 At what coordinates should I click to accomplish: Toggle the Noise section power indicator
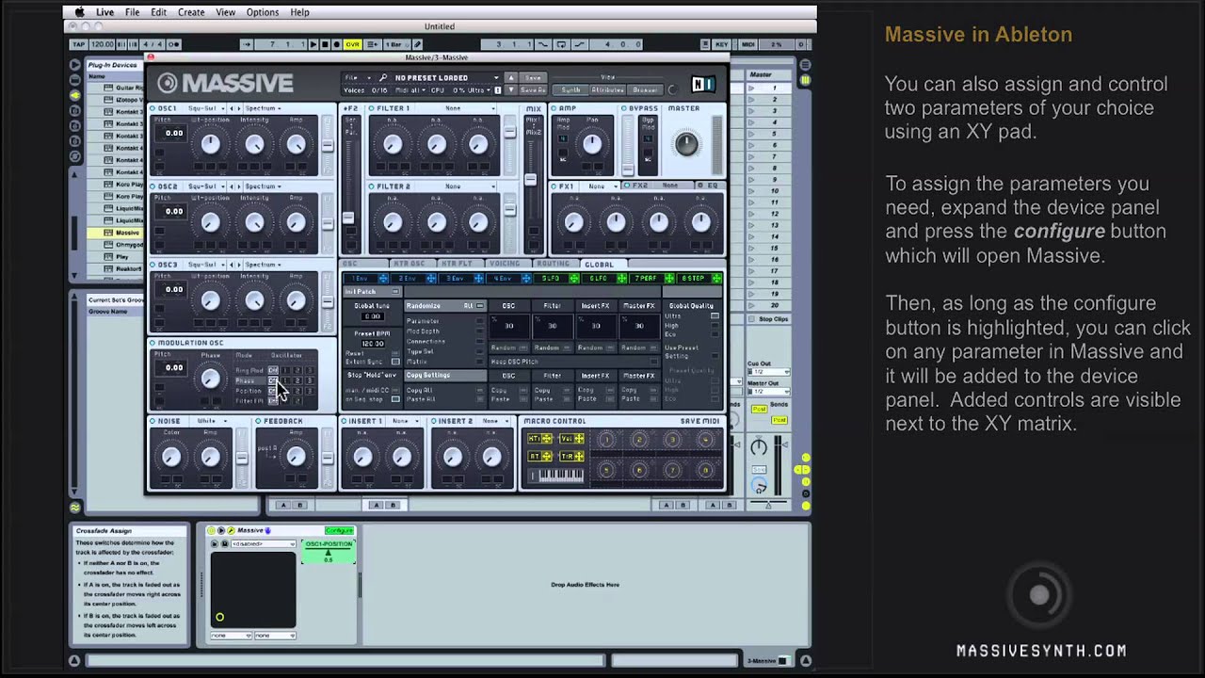[153, 421]
